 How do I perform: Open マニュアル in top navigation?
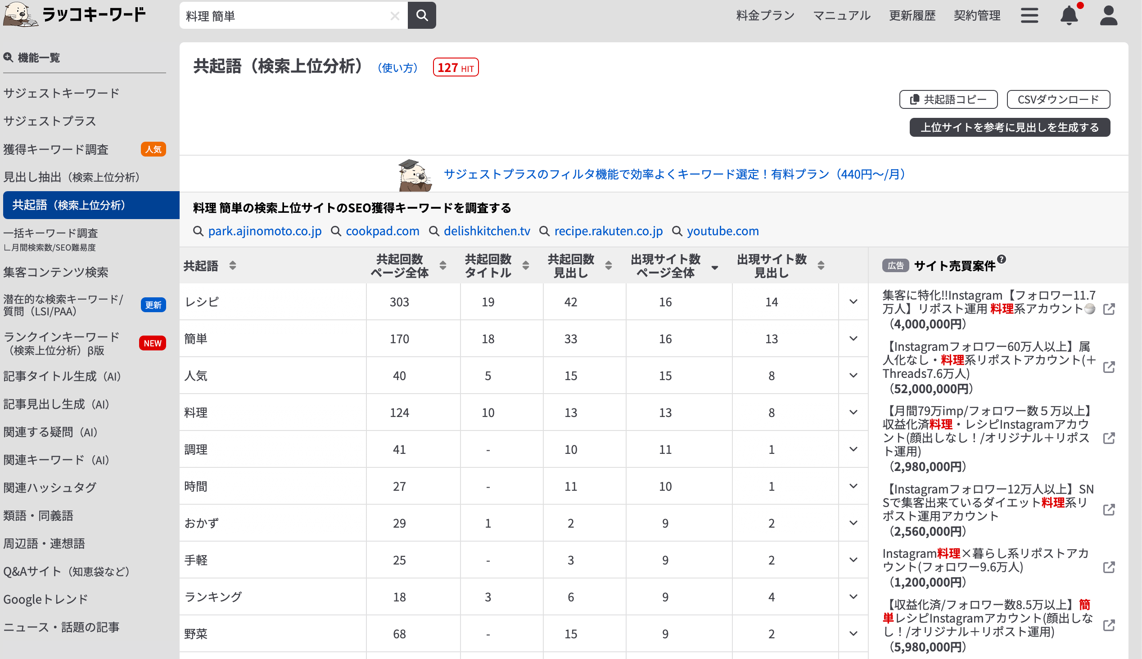842,15
